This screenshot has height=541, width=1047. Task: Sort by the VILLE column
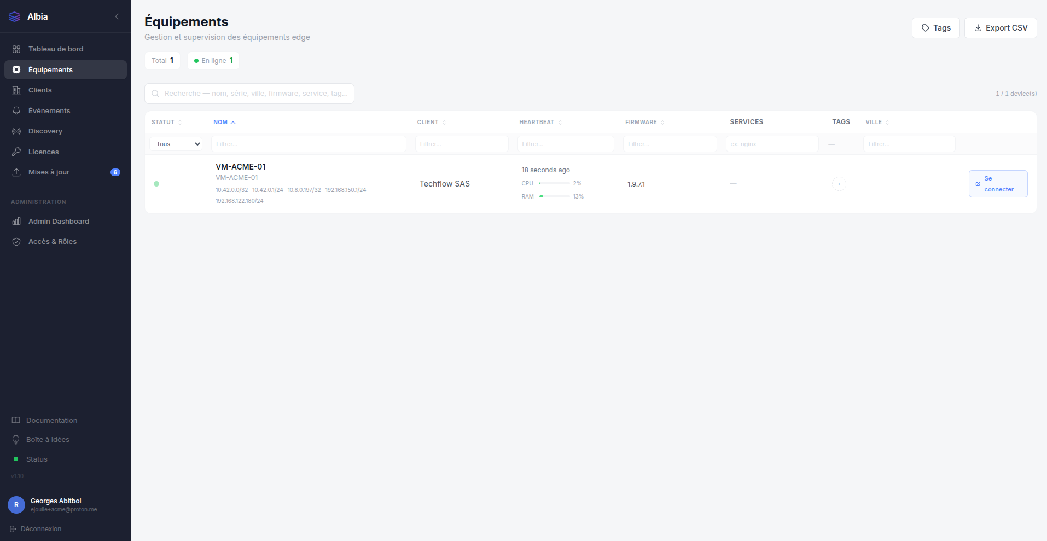tap(877, 123)
